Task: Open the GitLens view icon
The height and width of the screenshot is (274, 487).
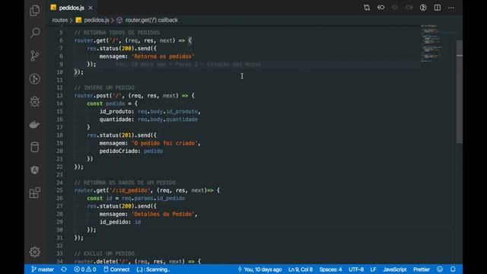Action: point(35,79)
